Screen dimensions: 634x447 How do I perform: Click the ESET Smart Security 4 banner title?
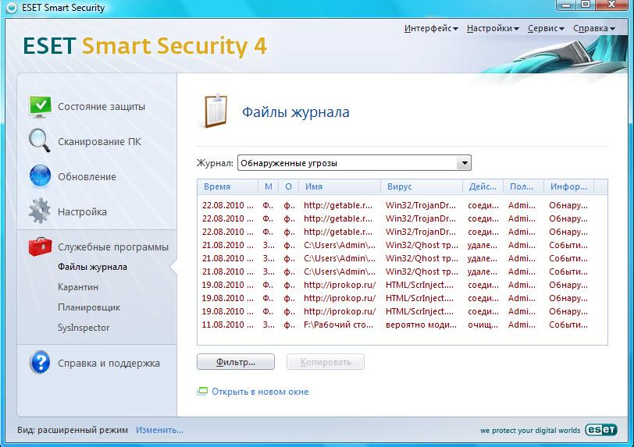[144, 46]
